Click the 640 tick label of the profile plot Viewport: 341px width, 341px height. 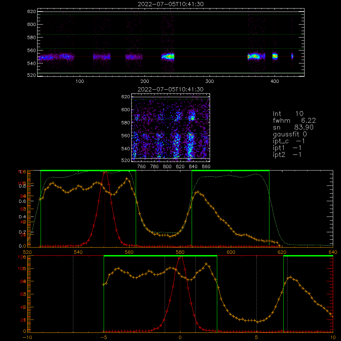[x=333, y=252]
